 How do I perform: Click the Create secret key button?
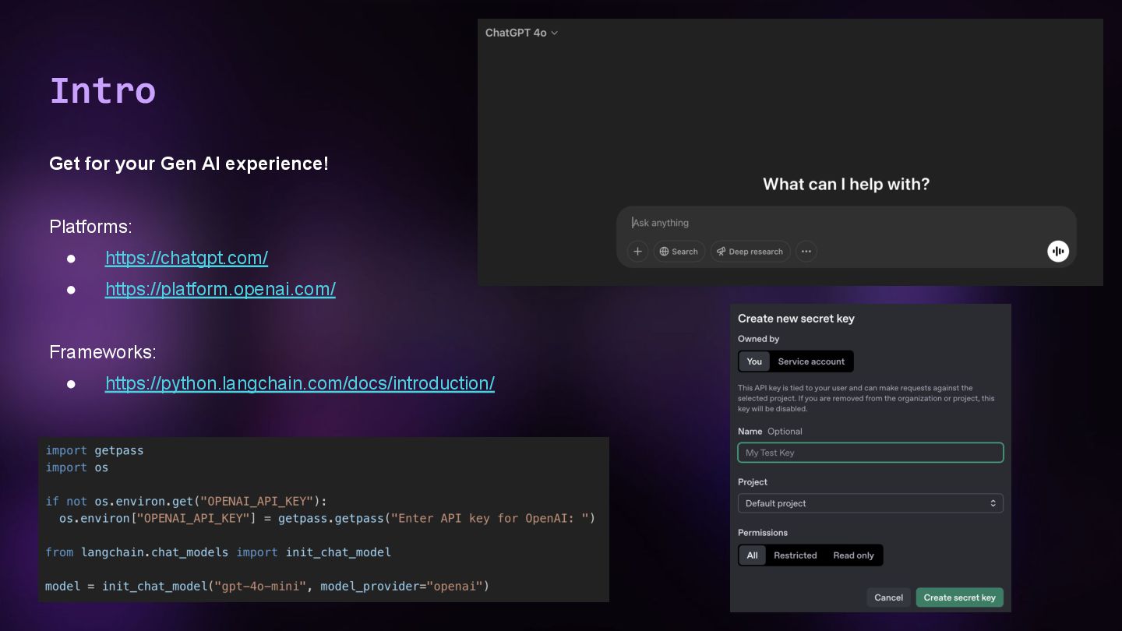pyautogui.click(x=959, y=598)
